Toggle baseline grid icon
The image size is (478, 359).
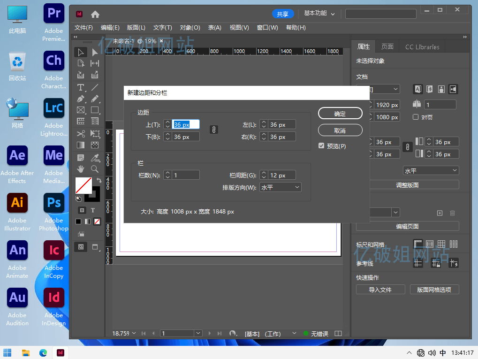430,244
